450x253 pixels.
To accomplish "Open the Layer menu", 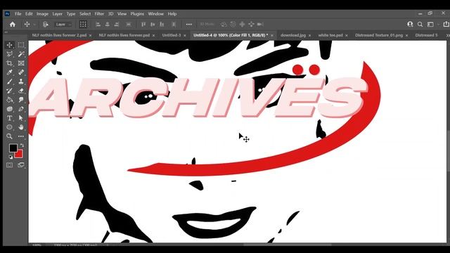I will click(57, 14).
